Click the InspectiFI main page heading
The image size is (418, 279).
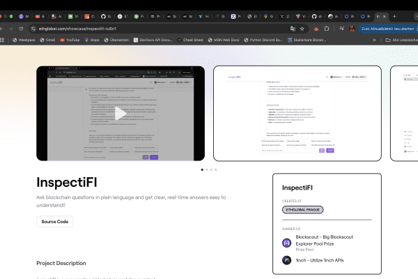tap(67, 182)
